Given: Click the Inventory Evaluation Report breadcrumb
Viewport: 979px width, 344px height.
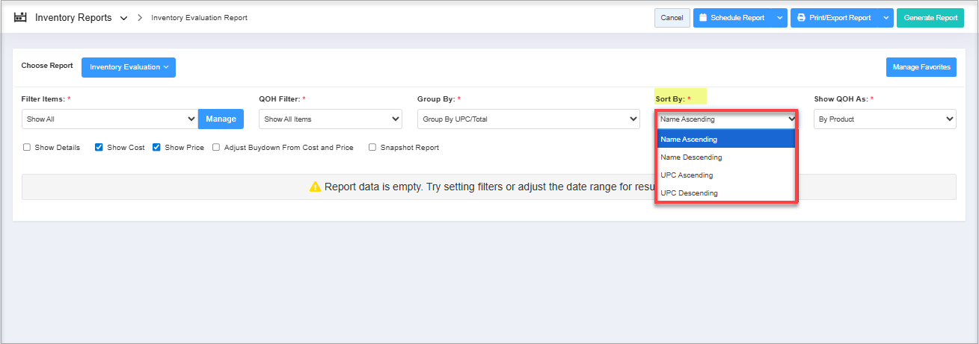Looking at the screenshot, I should point(199,18).
